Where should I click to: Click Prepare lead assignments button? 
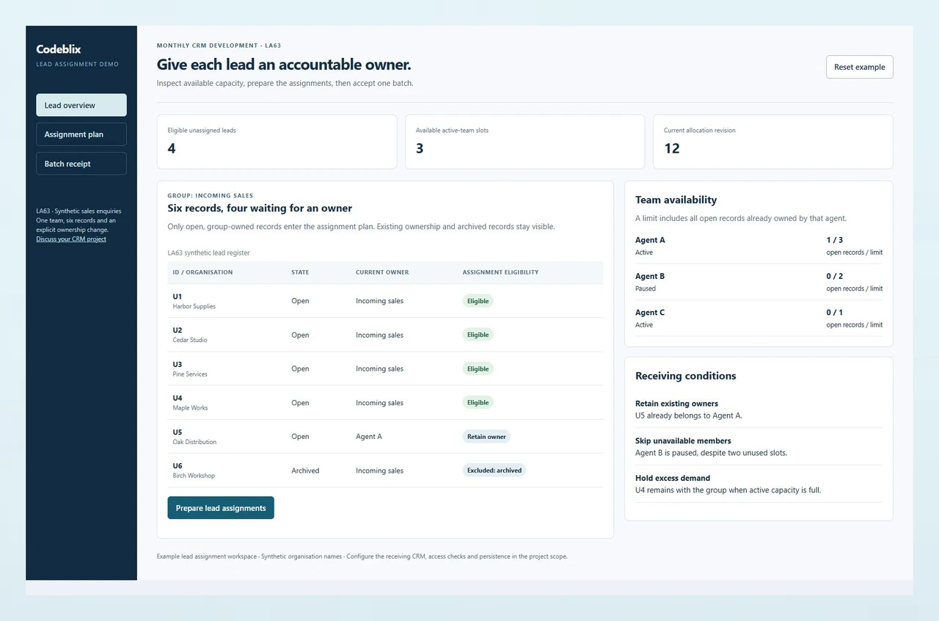[221, 508]
